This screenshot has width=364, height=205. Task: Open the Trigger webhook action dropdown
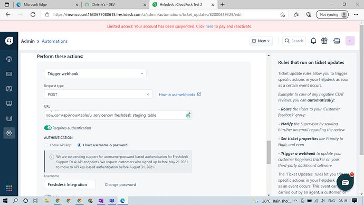pyautogui.click(x=95, y=73)
